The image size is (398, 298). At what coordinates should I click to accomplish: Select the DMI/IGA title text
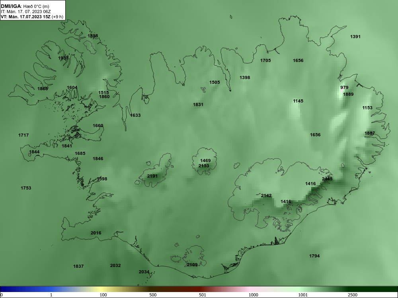point(10,6)
